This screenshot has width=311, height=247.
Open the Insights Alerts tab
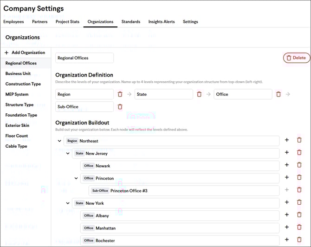pyautogui.click(x=162, y=22)
